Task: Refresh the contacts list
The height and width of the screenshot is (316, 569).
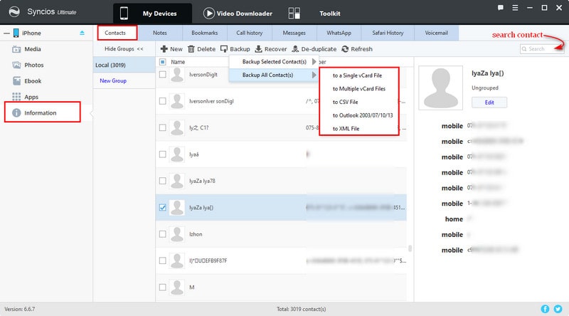Action: point(357,49)
